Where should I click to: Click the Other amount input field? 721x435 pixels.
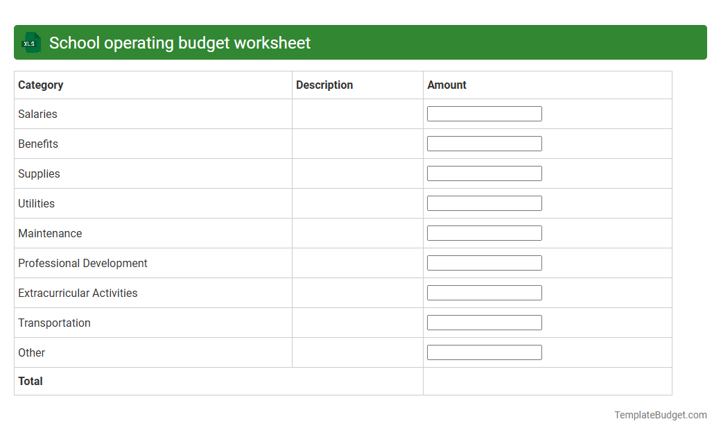pyautogui.click(x=484, y=352)
